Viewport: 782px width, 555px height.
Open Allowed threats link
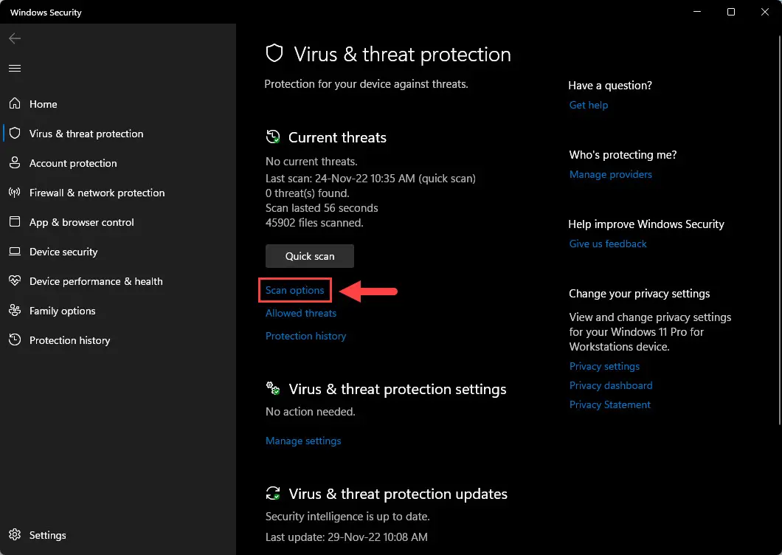point(301,313)
